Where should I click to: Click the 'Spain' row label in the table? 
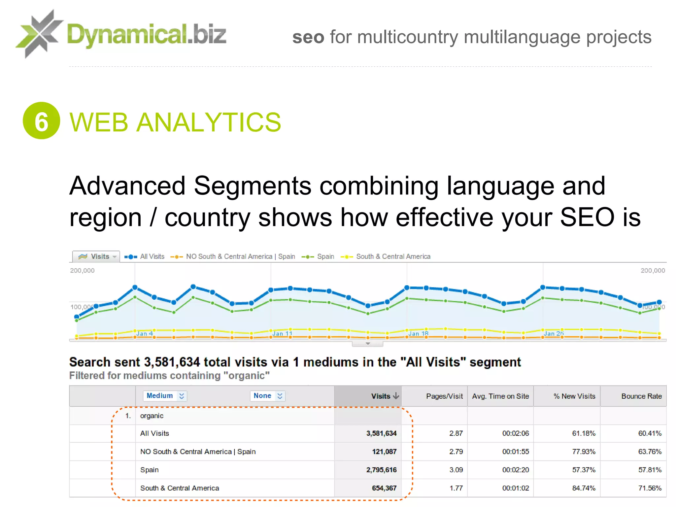coord(150,470)
